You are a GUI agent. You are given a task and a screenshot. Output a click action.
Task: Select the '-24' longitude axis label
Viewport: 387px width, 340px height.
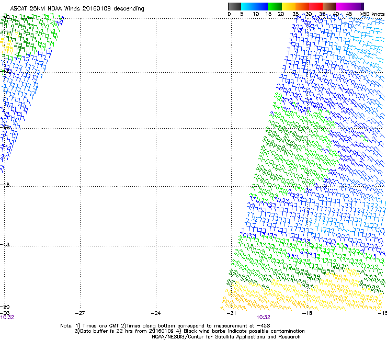(156, 313)
